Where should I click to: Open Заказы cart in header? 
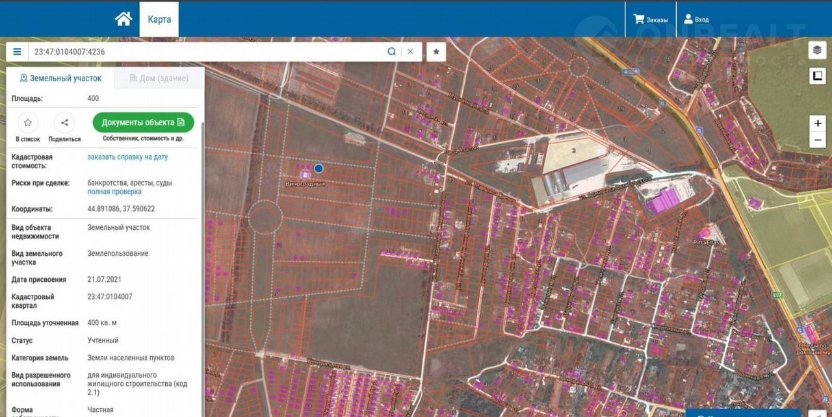point(651,19)
